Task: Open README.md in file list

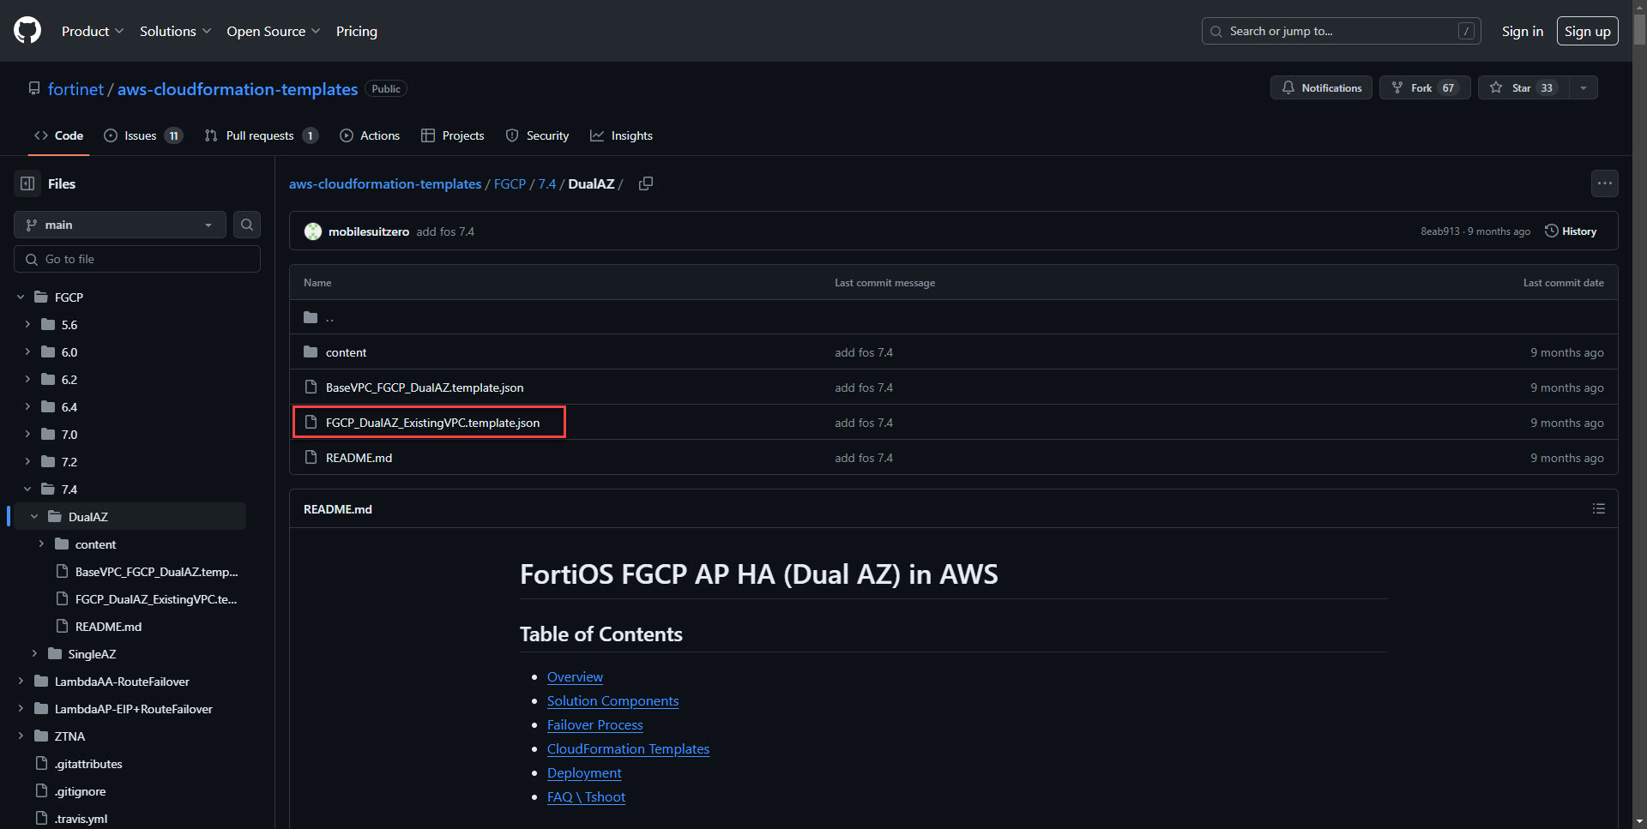Action: click(359, 458)
